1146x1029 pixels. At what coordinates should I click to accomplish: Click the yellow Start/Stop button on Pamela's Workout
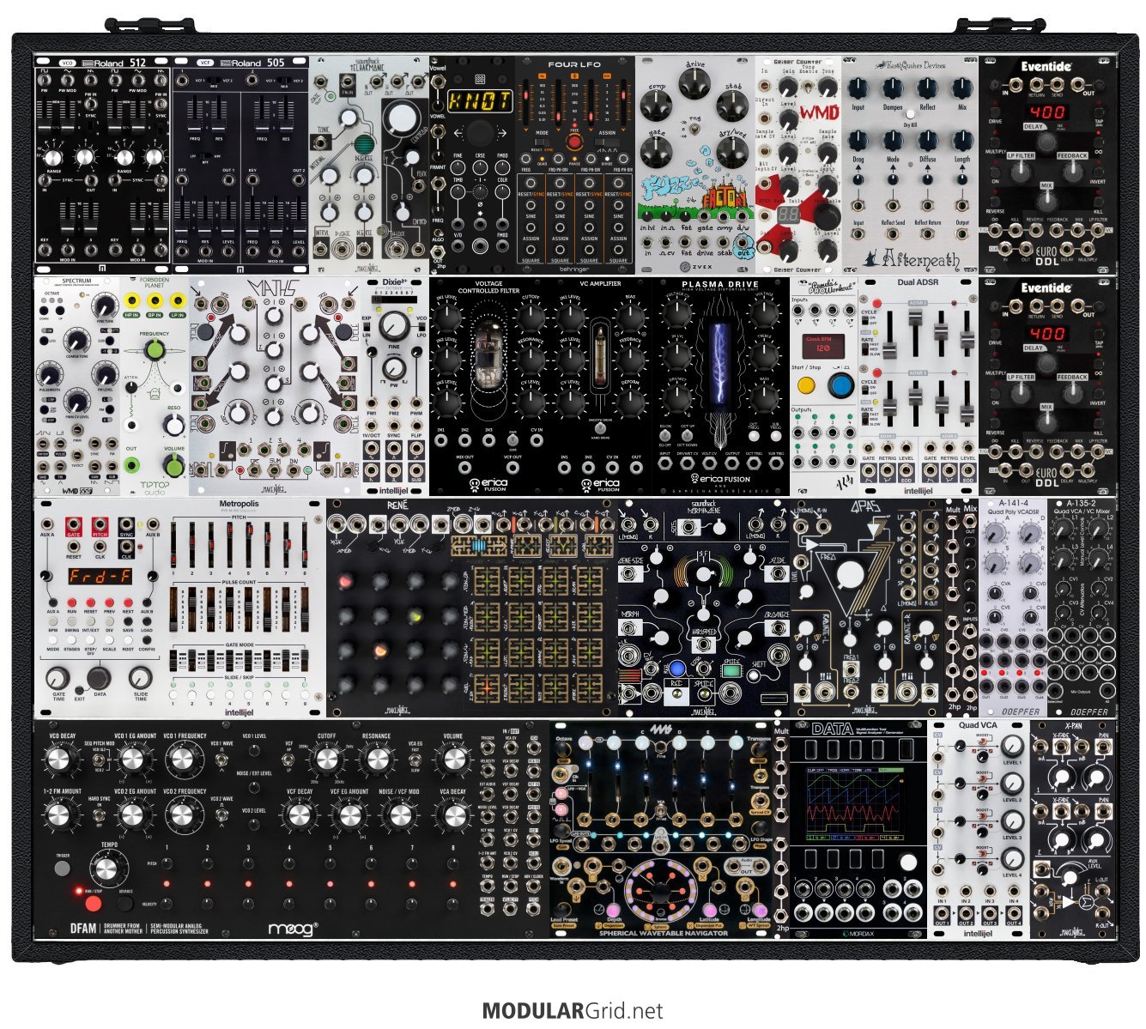click(807, 385)
